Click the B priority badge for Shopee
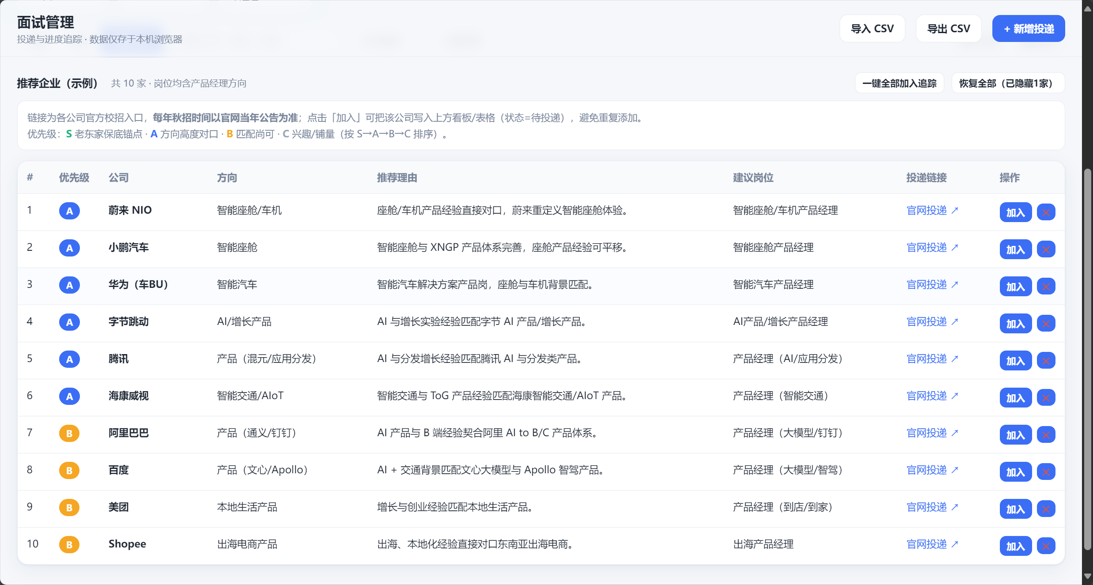Viewport: 1093px width, 585px height. tap(69, 545)
